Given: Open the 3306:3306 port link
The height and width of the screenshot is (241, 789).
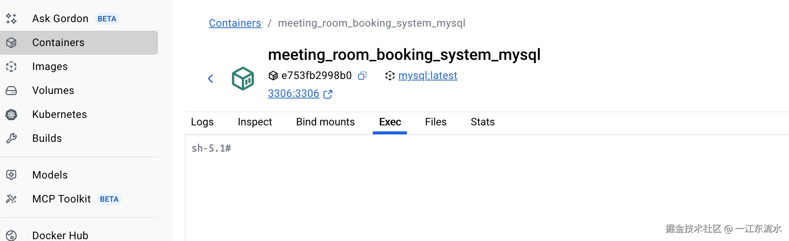Looking at the screenshot, I should 293,94.
